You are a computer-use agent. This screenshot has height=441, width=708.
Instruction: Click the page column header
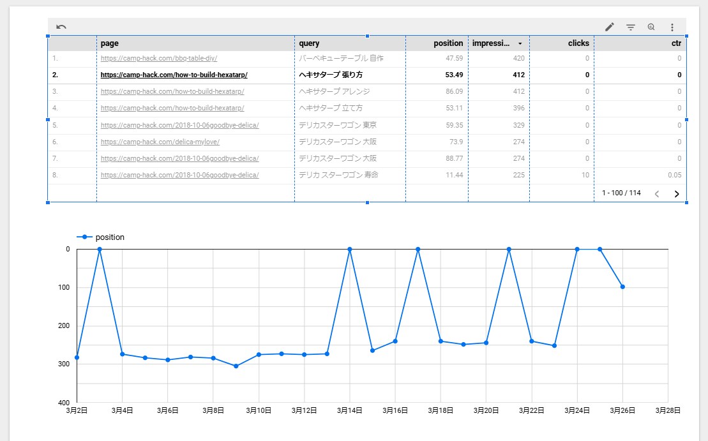tap(110, 43)
